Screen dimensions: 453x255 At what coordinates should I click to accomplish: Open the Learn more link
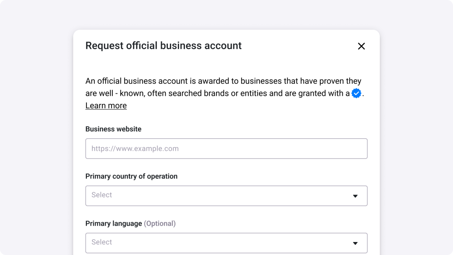pyautogui.click(x=106, y=106)
